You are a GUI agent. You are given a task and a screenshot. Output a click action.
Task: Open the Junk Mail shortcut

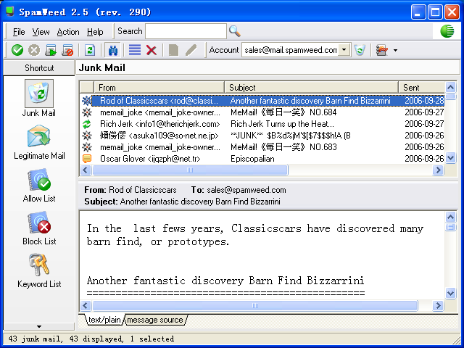(x=38, y=99)
